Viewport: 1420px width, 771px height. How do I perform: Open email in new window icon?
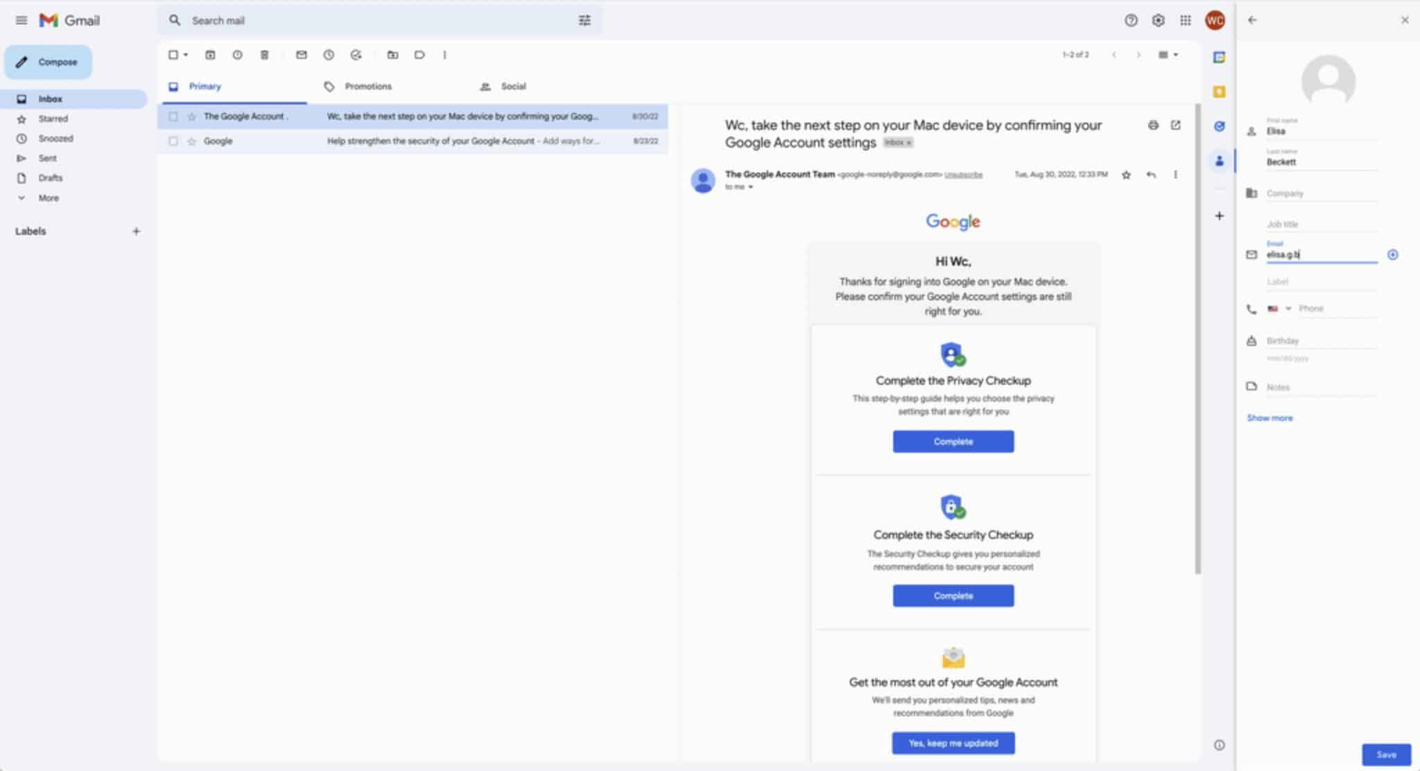pyautogui.click(x=1175, y=125)
